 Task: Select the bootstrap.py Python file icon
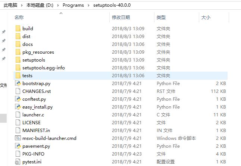[18, 84]
